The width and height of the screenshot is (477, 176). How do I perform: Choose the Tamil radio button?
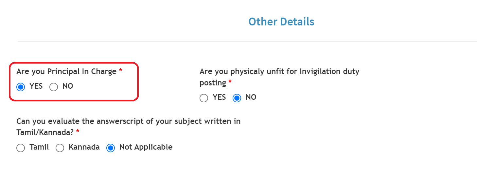[x=21, y=148]
